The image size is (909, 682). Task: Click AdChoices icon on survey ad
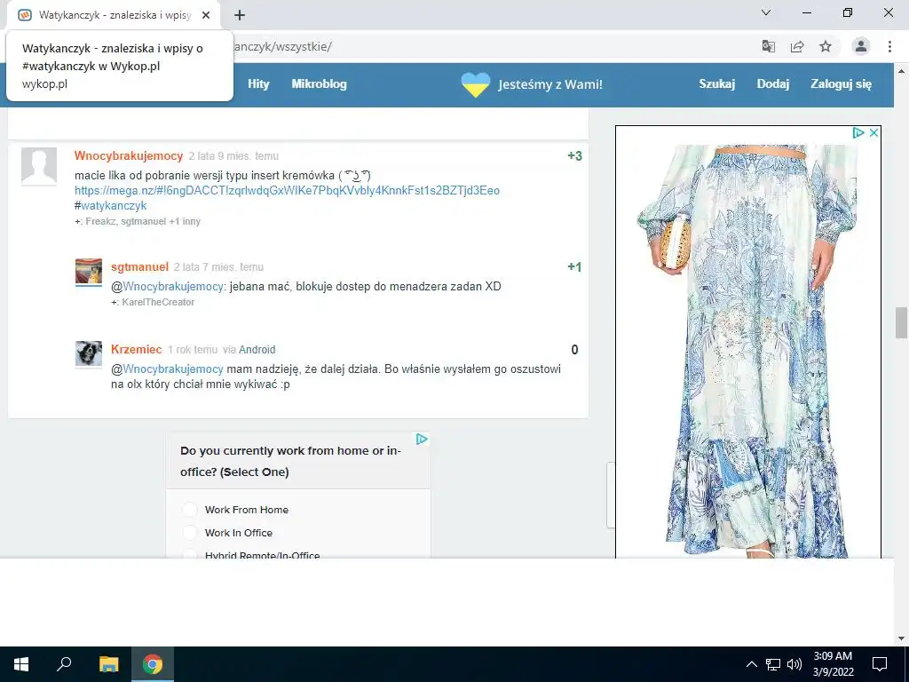click(x=422, y=439)
